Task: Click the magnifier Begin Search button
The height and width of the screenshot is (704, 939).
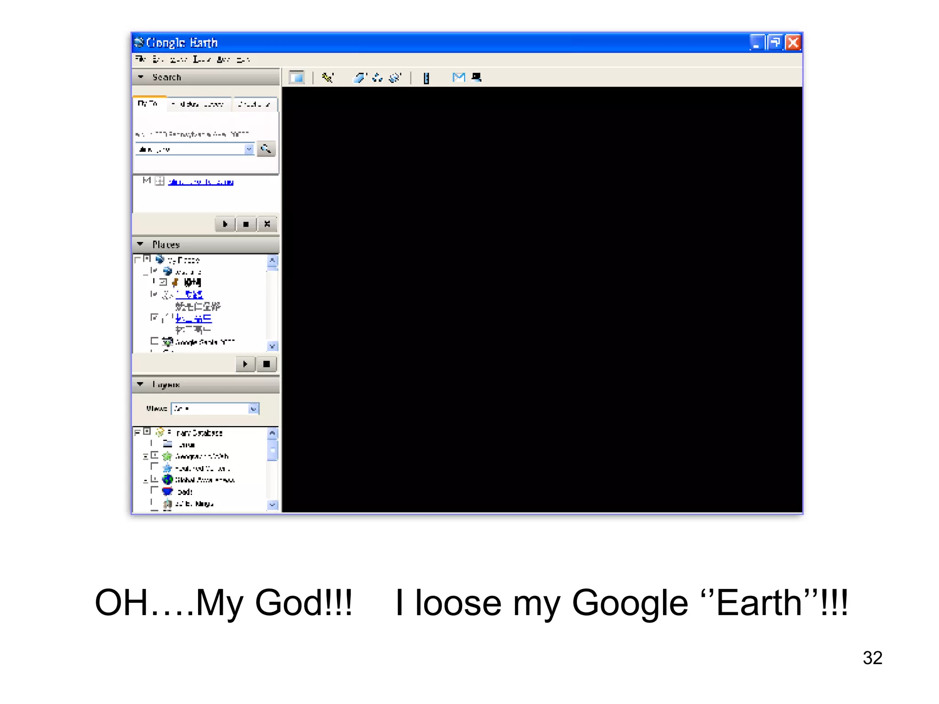Action: pyautogui.click(x=266, y=149)
